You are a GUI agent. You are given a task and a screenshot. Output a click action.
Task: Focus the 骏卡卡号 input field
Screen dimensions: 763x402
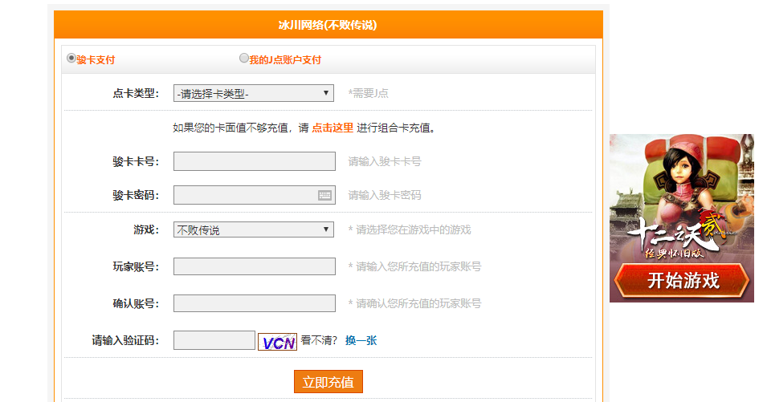(255, 161)
